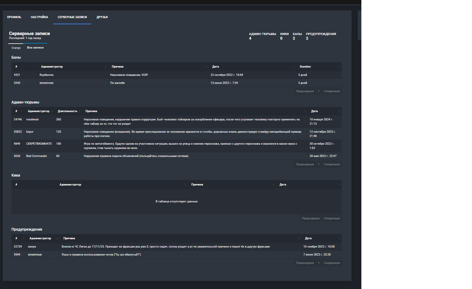472x289 pixels.
Task: Click Предыдущая under the Кики table
Action: point(311,218)
